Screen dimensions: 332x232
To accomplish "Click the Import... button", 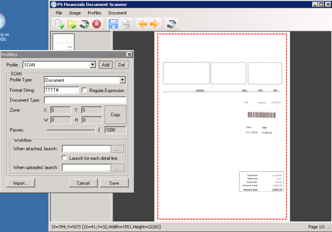I will pos(20,183).
